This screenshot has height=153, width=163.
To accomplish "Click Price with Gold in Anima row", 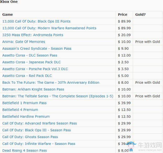I will tap(148, 42).
